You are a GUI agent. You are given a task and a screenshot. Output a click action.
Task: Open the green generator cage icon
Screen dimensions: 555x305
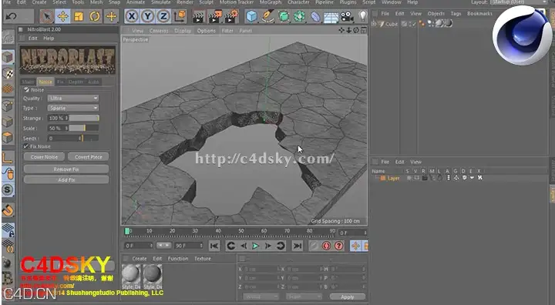pyautogui.click(x=284, y=16)
